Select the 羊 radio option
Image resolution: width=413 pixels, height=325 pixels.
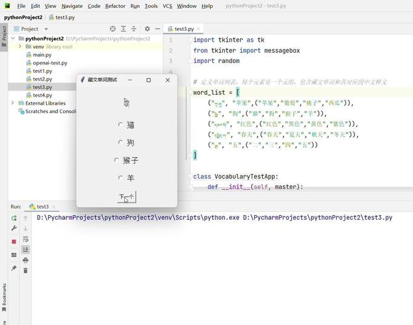pyautogui.click(x=126, y=178)
